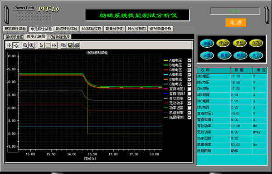This screenshot has width=272, height=174.
Task: Click the 名称 table column header
Action: tap(214, 70)
